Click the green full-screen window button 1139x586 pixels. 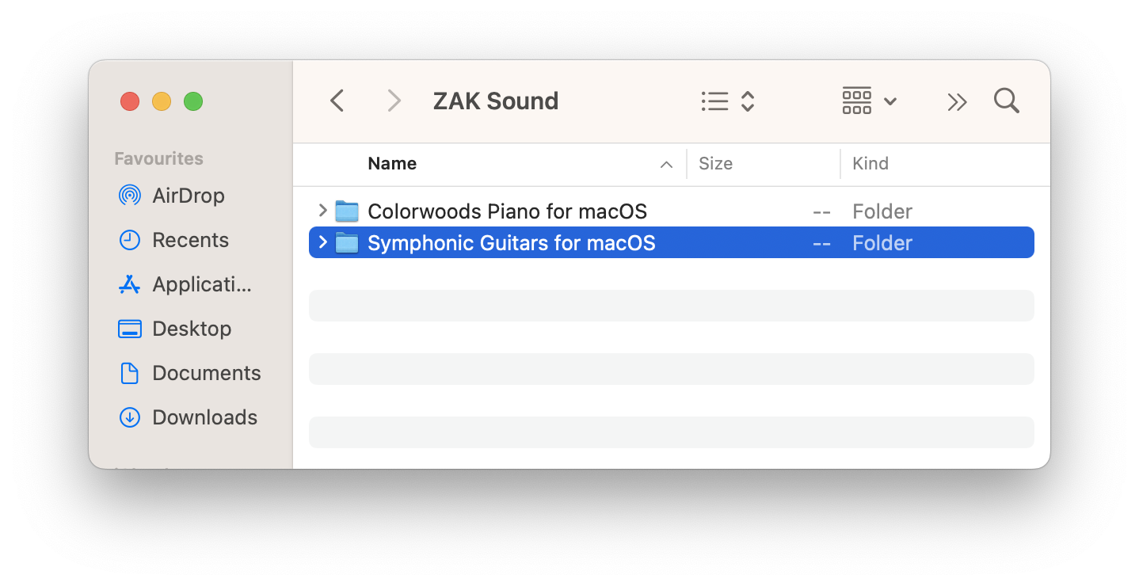[x=193, y=101]
